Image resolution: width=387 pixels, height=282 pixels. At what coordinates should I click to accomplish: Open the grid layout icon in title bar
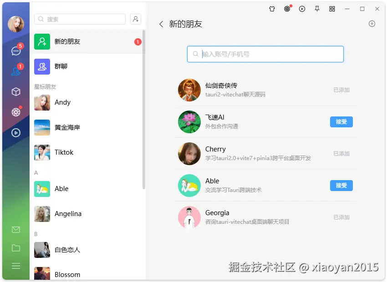click(332, 9)
